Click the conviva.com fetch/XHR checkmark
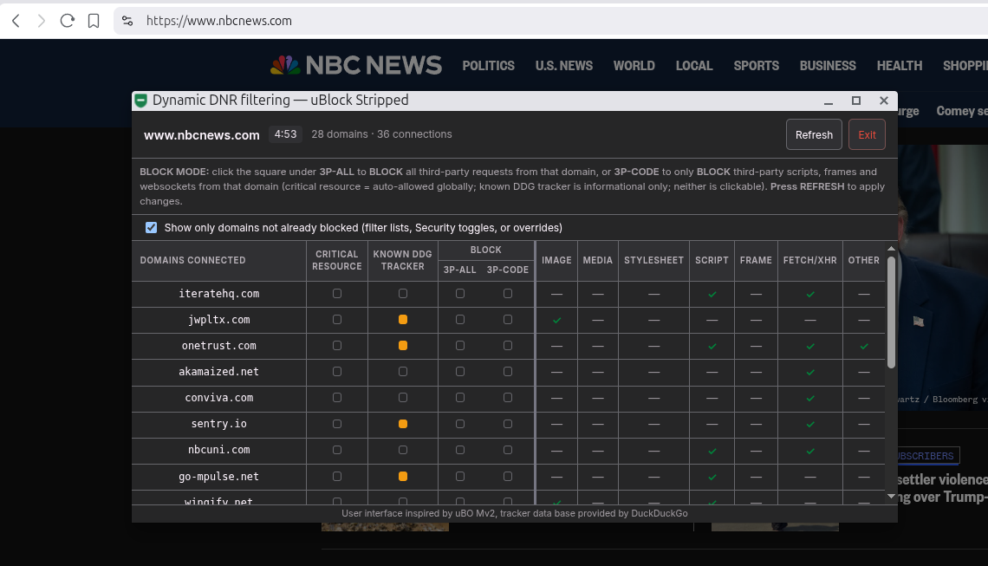This screenshot has width=988, height=566. pyautogui.click(x=810, y=399)
